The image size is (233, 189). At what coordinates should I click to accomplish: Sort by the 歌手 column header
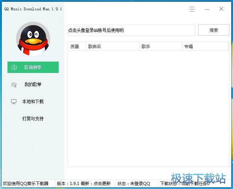(x=160, y=47)
